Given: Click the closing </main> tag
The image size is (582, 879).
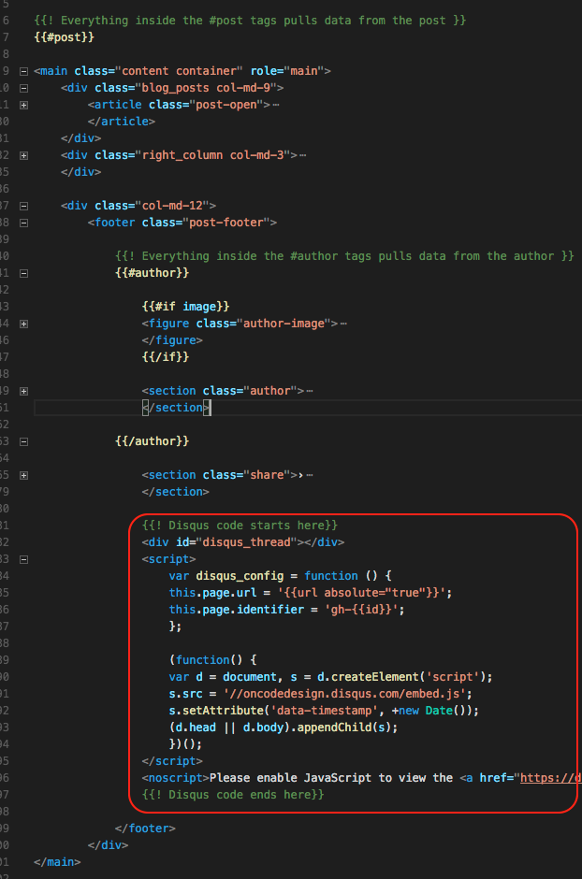Looking at the screenshot, I should pos(57,861).
